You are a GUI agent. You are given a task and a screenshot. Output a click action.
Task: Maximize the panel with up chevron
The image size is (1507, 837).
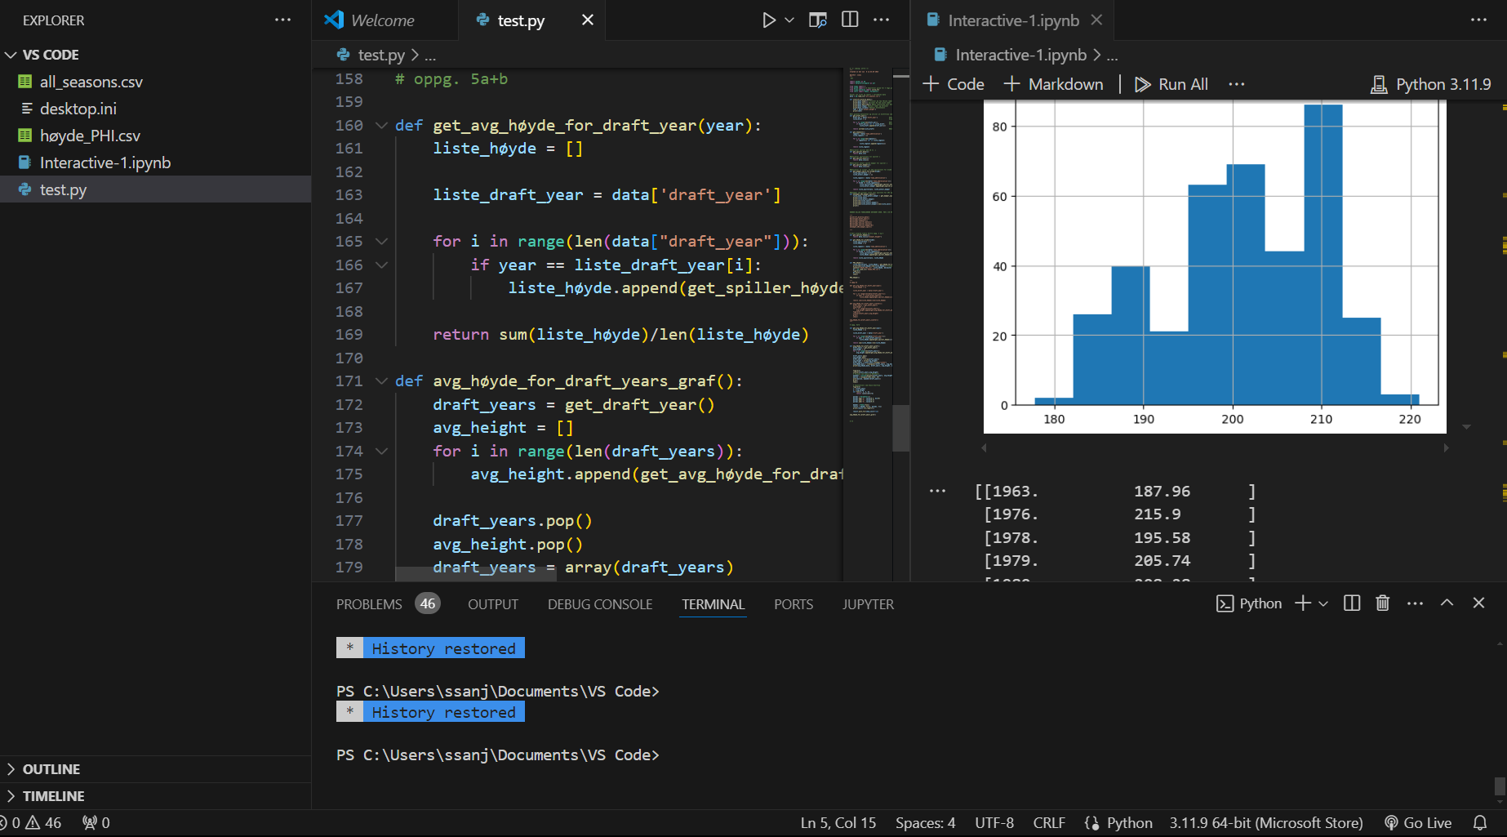pos(1447,603)
